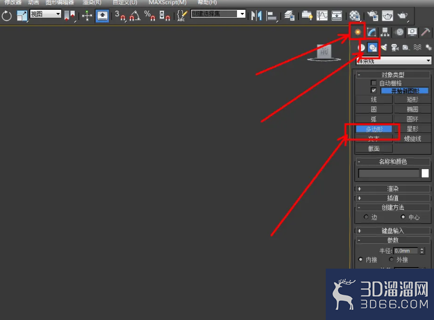Viewport: 434px width, 320px height.
Task: Open the Curve Editor icon
Action: click(x=322, y=16)
